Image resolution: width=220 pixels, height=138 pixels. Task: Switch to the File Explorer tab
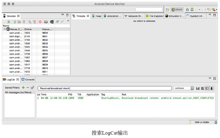pos(154,16)
